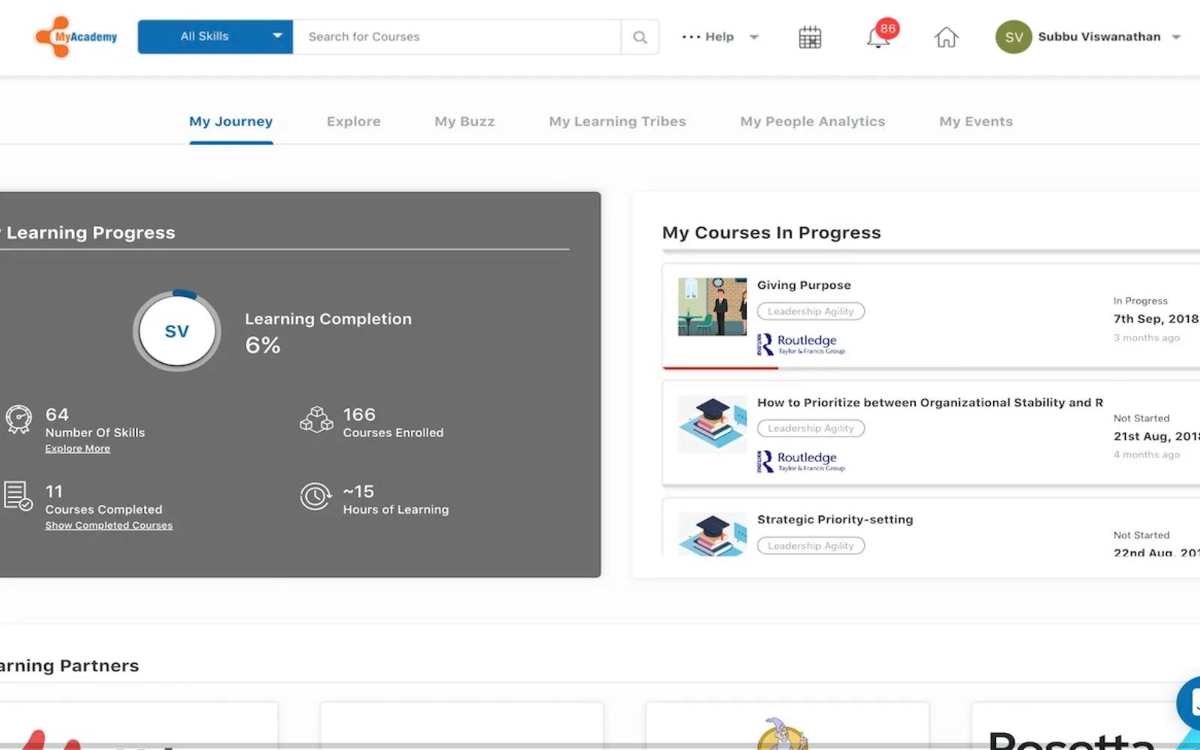
Task: Click the SV user avatar in header
Action: point(1013,37)
